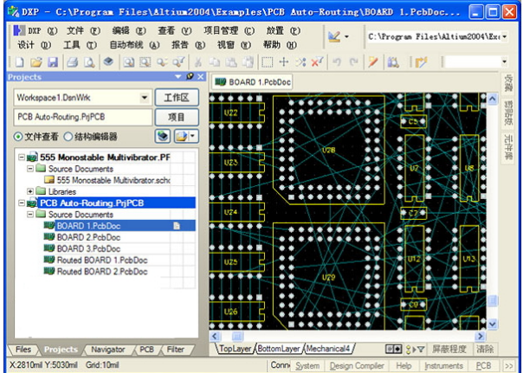Click the Save diskette toolbar icon

tap(53, 62)
